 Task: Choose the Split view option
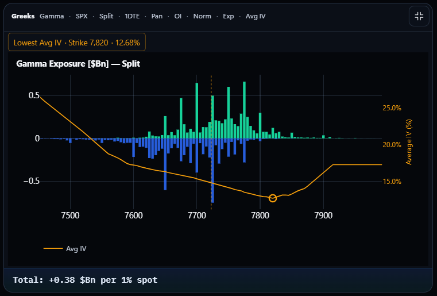[106, 16]
